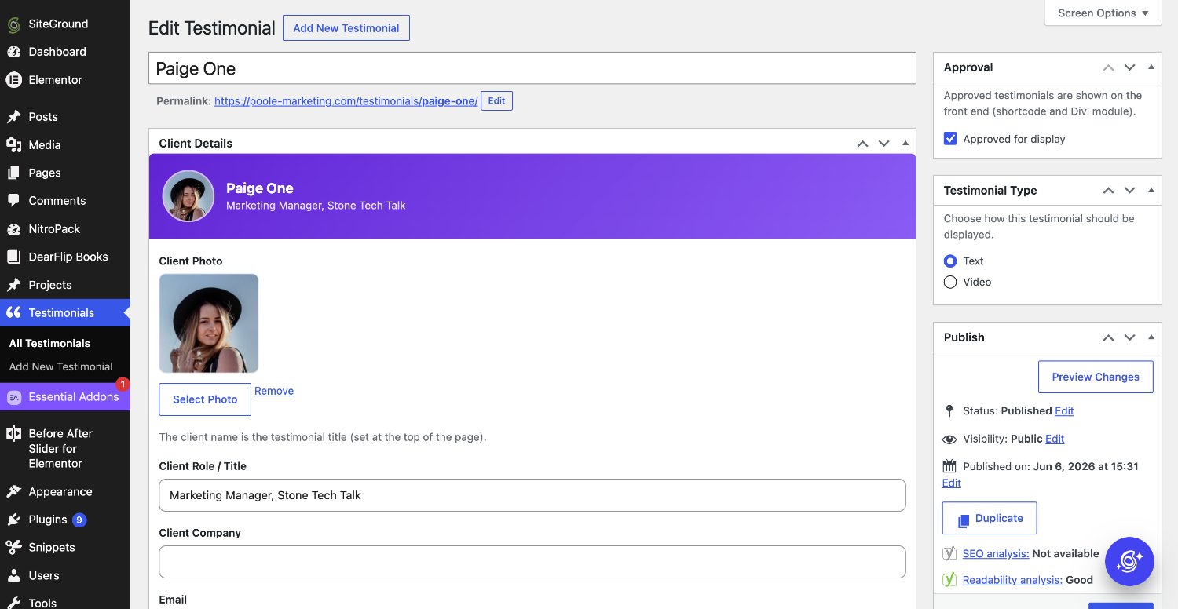Click the Testimonials quote icon
Screen dimensions: 1178x609
click(x=13, y=313)
